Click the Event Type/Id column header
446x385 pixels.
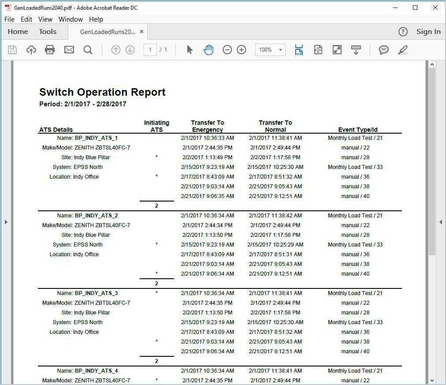coord(358,130)
